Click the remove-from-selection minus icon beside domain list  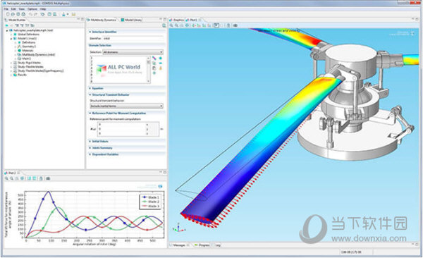[x=161, y=63]
